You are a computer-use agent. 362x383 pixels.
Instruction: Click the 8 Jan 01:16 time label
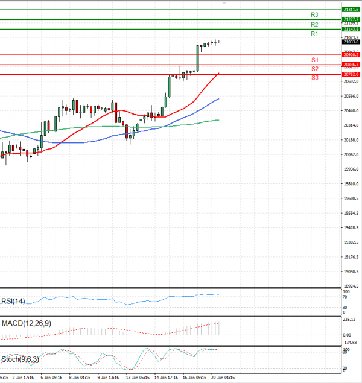coord(80,378)
